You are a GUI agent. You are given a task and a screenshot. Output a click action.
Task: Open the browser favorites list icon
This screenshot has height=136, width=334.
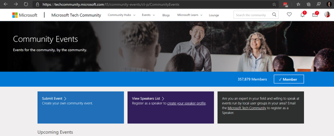point(299,4)
